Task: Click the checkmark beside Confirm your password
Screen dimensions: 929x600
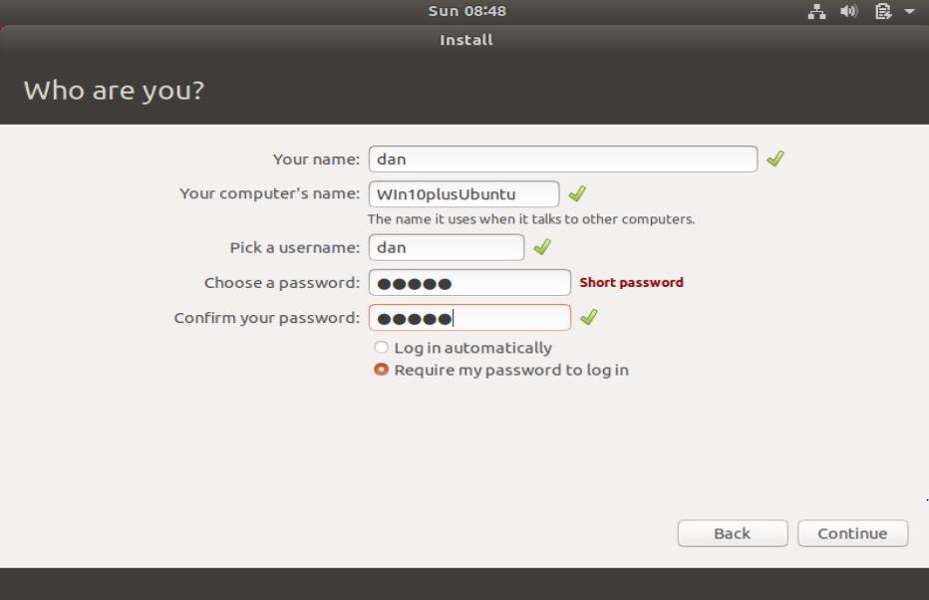Action: [x=588, y=317]
